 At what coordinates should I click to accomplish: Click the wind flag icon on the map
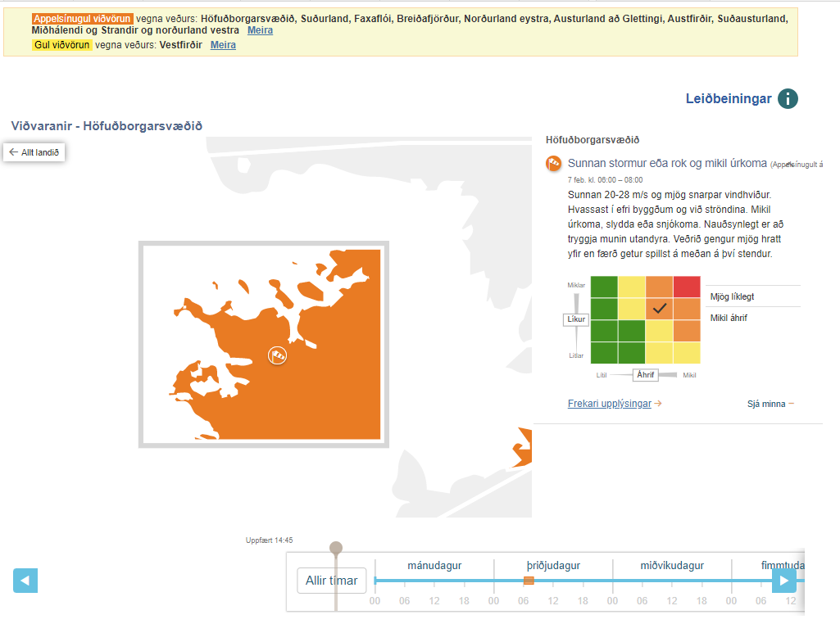(x=278, y=355)
